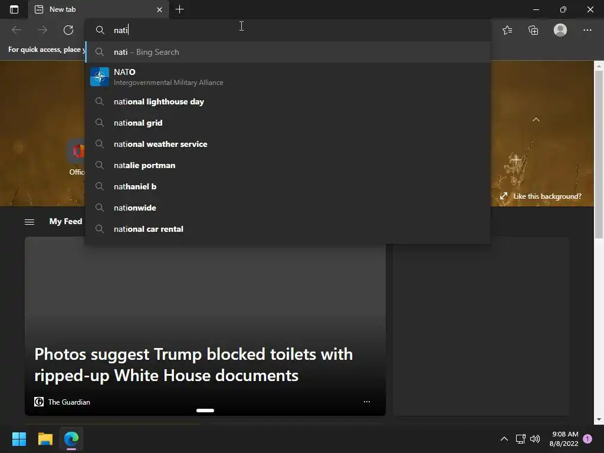Open the Collections icon
This screenshot has width=604, height=453.
[x=533, y=30]
